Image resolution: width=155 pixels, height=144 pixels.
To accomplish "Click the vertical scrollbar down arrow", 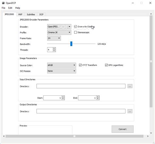I will click(151, 133).
